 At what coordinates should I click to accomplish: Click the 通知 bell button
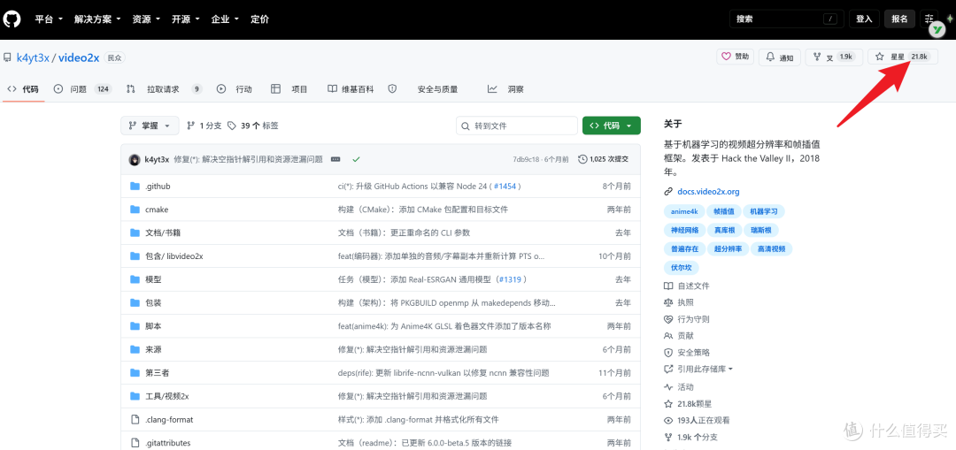(780, 57)
